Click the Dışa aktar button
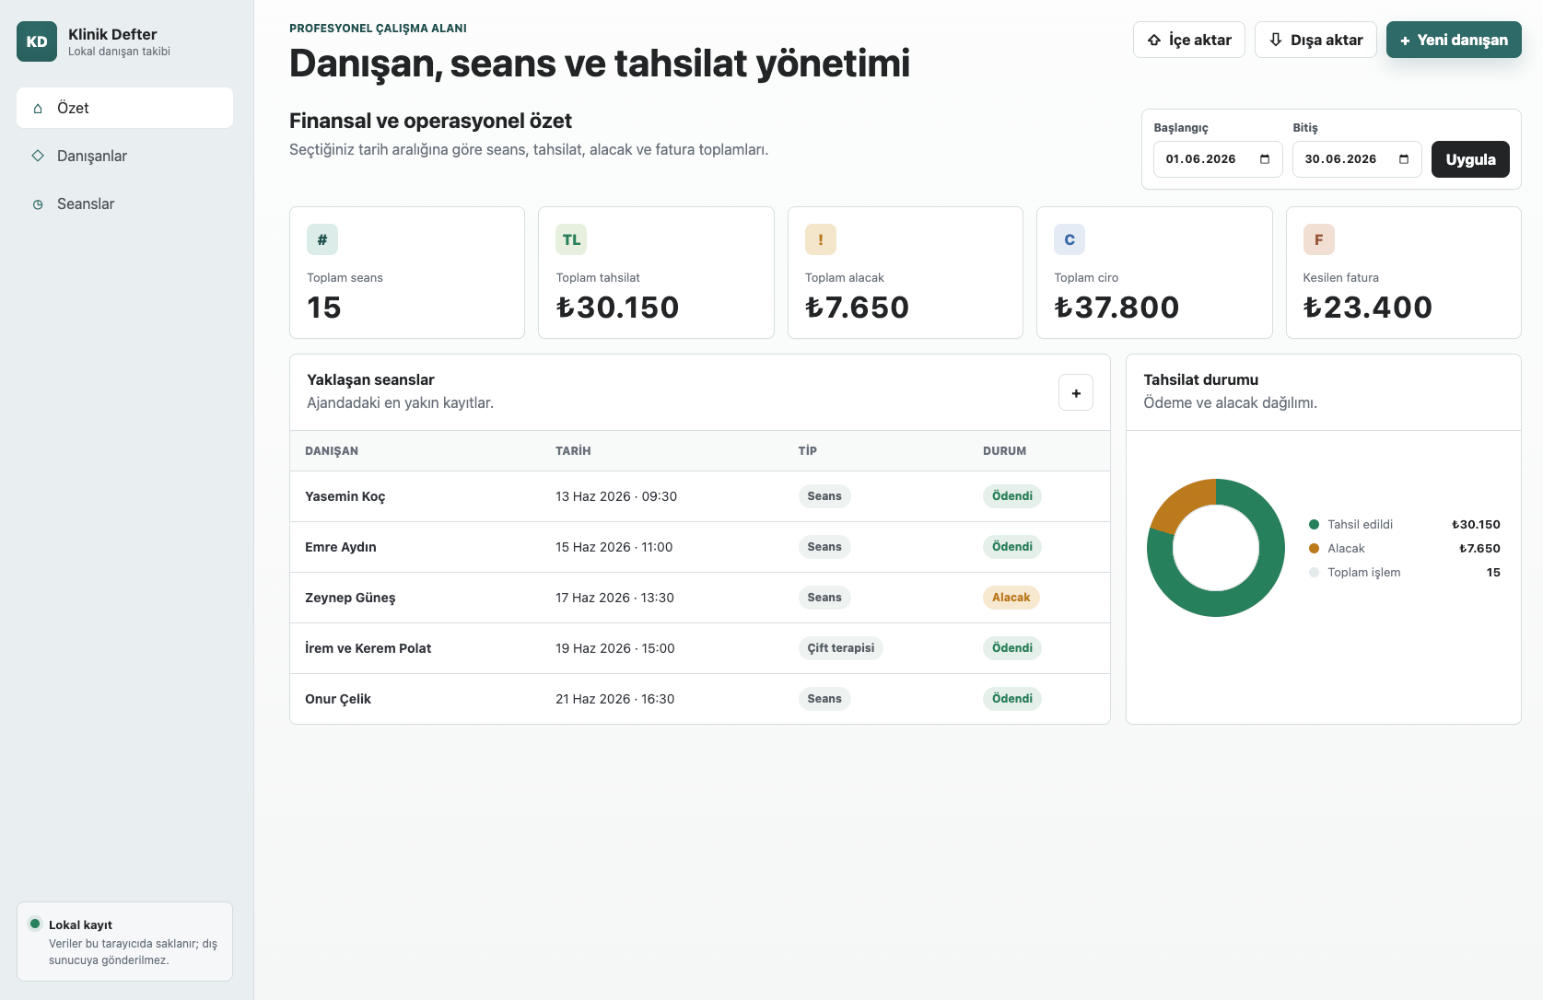This screenshot has height=1000, width=1543. click(1315, 40)
